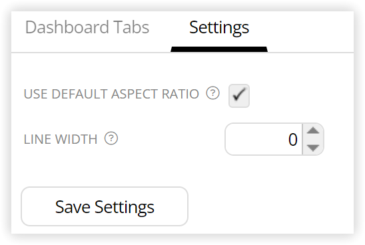Click the Line Width value showing 0

pyautogui.click(x=293, y=140)
